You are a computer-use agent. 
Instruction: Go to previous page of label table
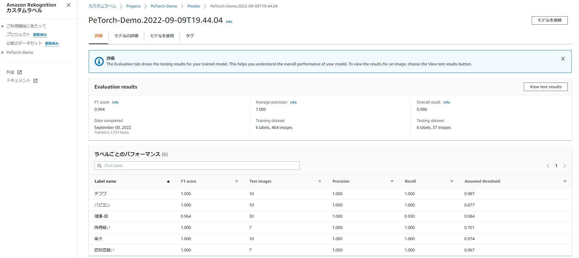coord(548,166)
